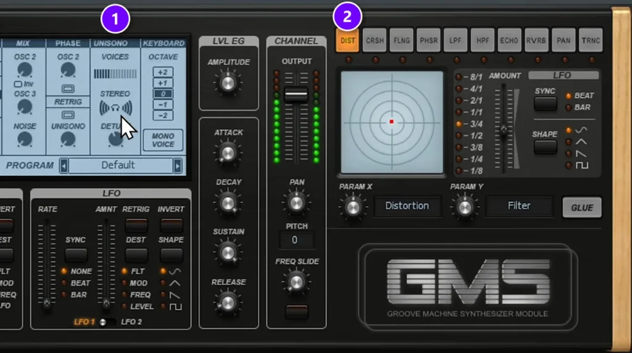The image size is (632, 353).
Task: Open the Filter PARAM Y selector
Action: point(519,206)
